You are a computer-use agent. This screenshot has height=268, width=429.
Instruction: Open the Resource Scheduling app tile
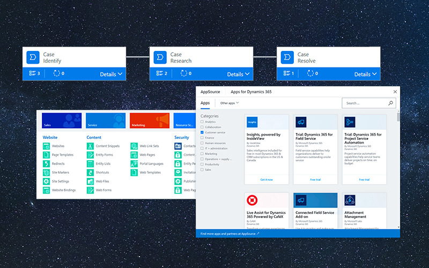coord(184,120)
